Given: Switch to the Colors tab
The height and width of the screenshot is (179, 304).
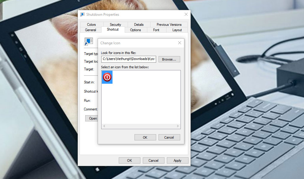Looking at the screenshot, I should (x=91, y=25).
